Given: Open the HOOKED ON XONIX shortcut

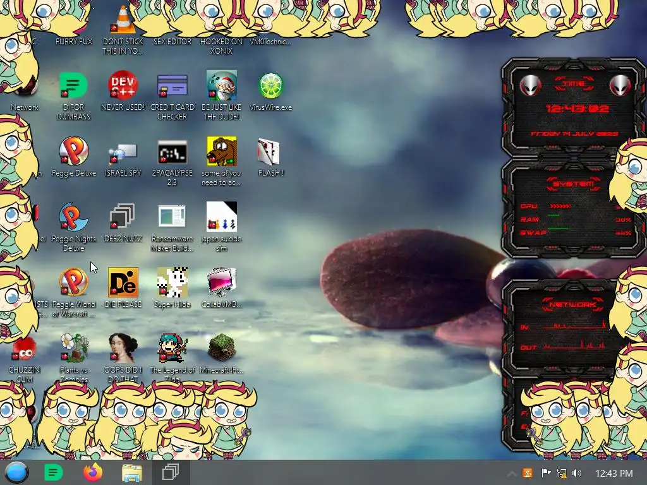Looking at the screenshot, I should 222,45.
